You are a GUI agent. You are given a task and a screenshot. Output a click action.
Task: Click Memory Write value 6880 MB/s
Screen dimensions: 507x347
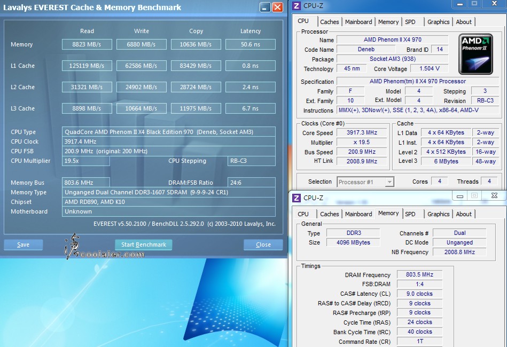click(141, 44)
